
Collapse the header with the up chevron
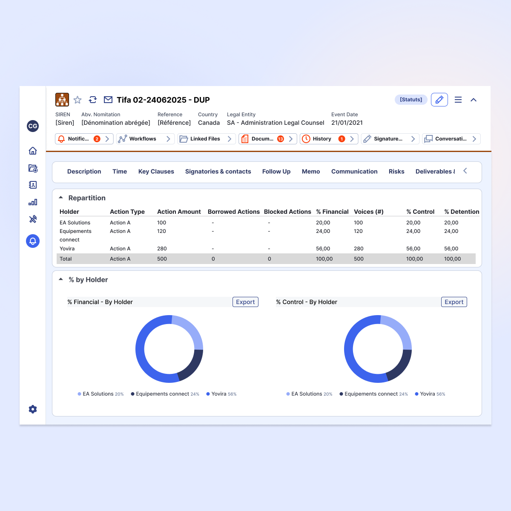[474, 100]
